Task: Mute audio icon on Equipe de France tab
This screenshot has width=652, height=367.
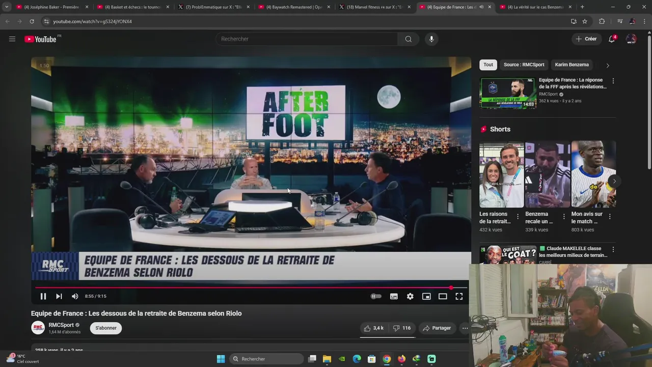Action: 481,7
